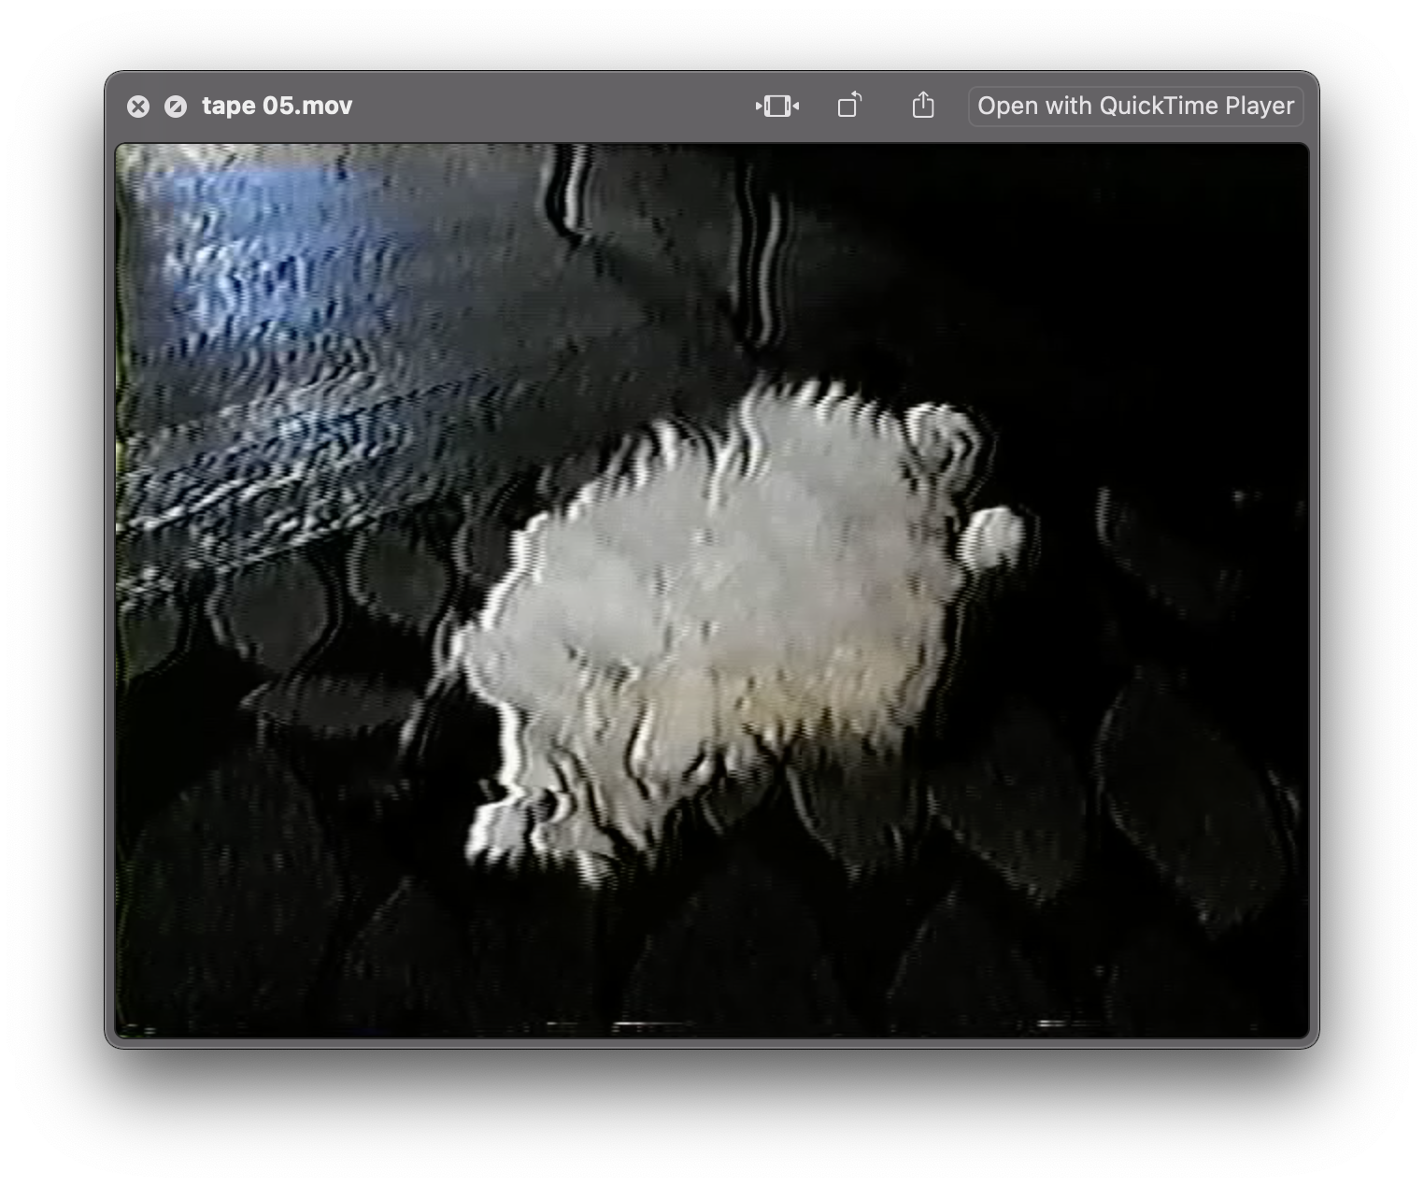Image resolution: width=1424 pixels, height=1187 pixels.
Task: Click the video preview frame
Action: (712, 590)
